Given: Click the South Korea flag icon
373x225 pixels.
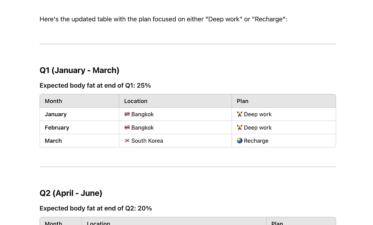Looking at the screenshot, I should (x=127, y=141).
